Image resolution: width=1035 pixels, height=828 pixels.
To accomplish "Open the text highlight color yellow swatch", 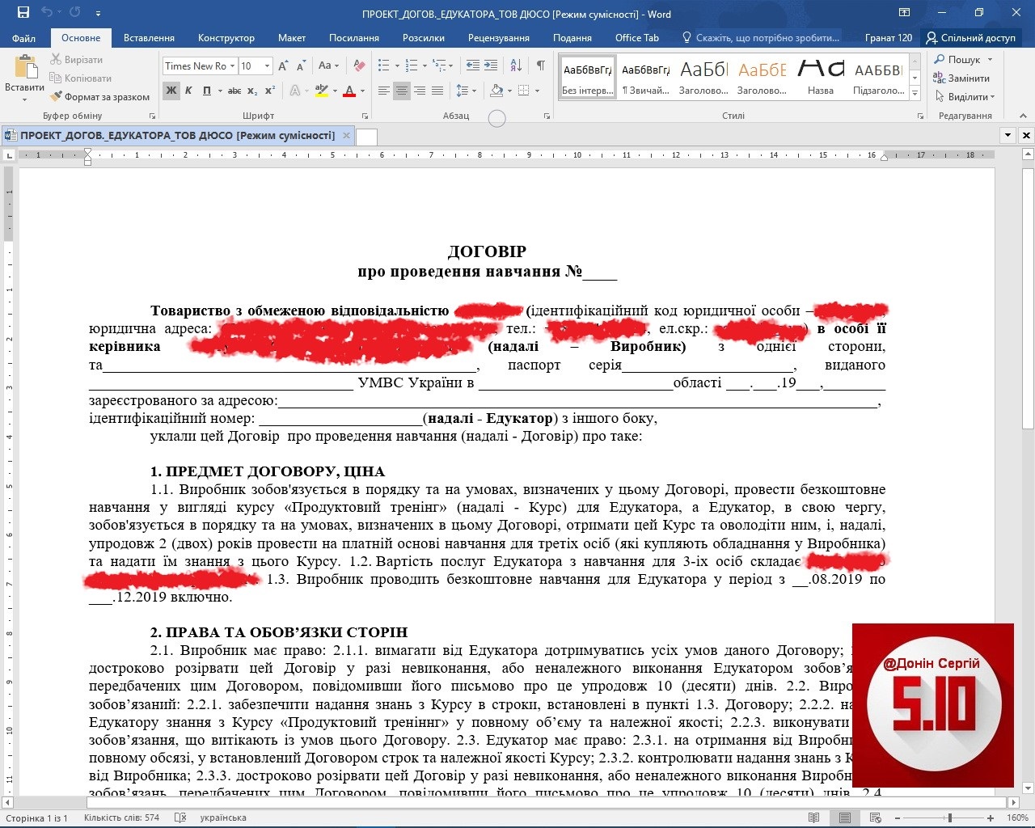I will tap(322, 91).
